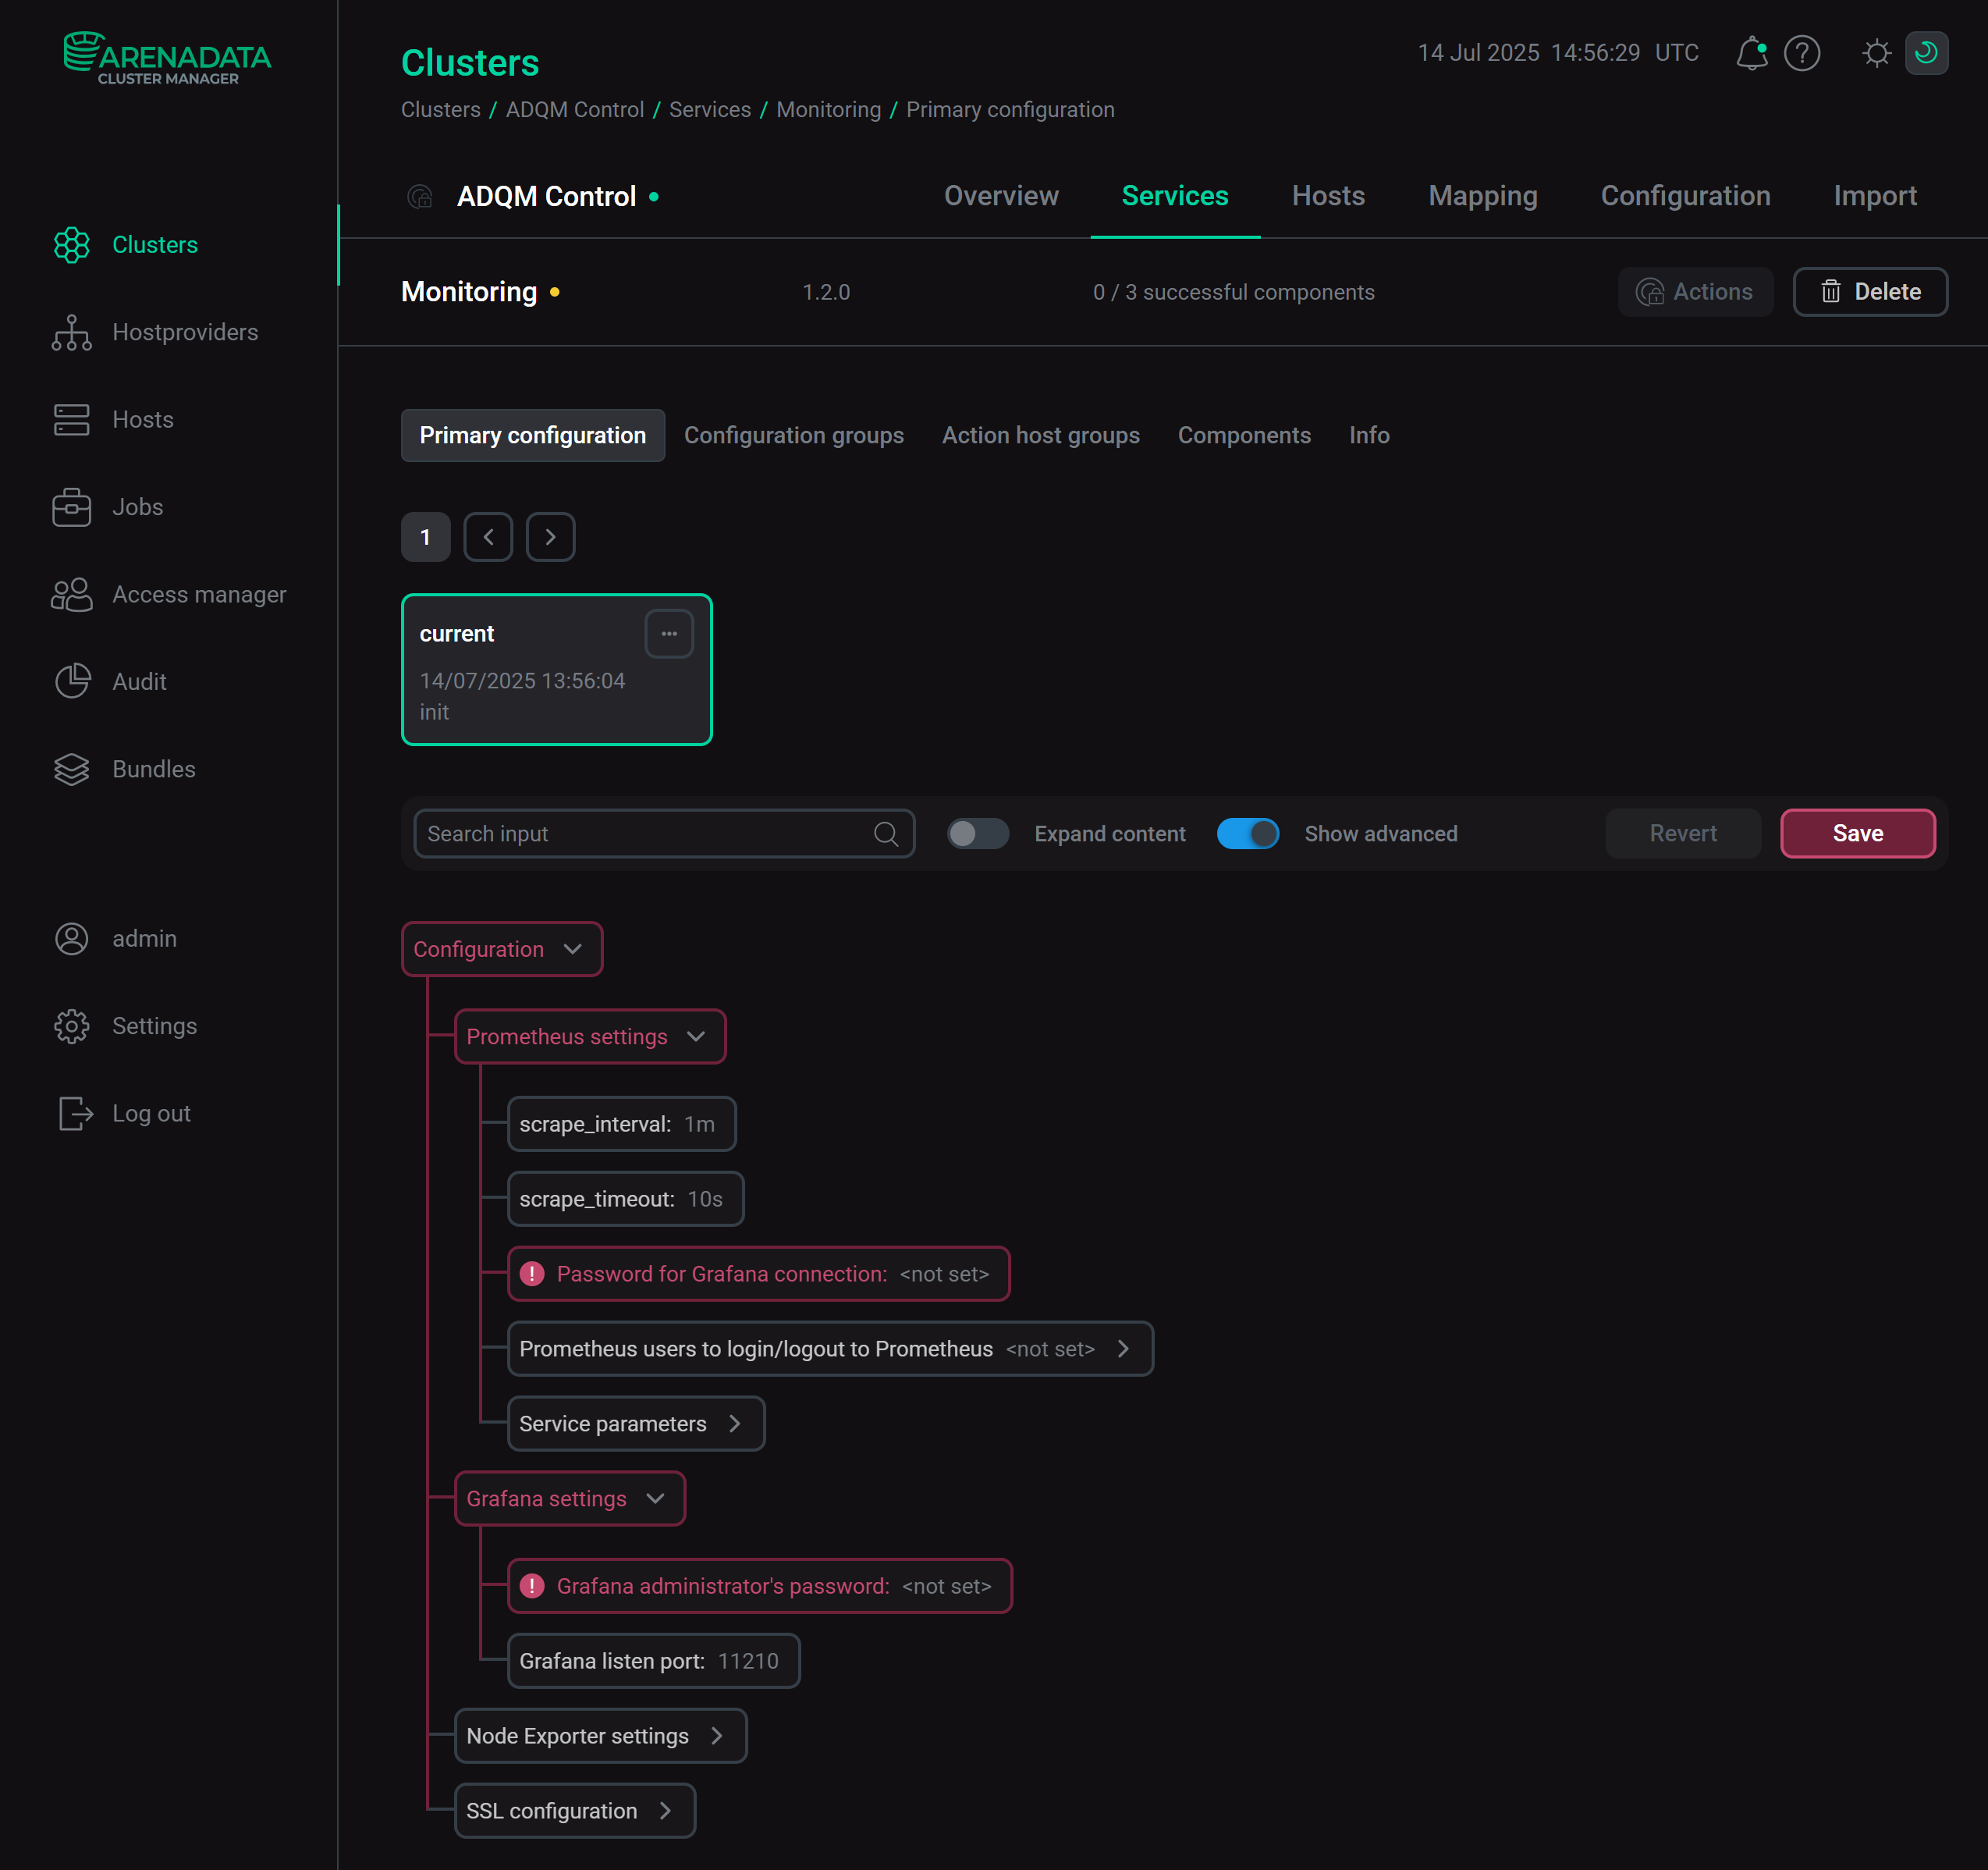Open the Access manager sidebar icon
This screenshot has height=1870, width=1988.
71,593
